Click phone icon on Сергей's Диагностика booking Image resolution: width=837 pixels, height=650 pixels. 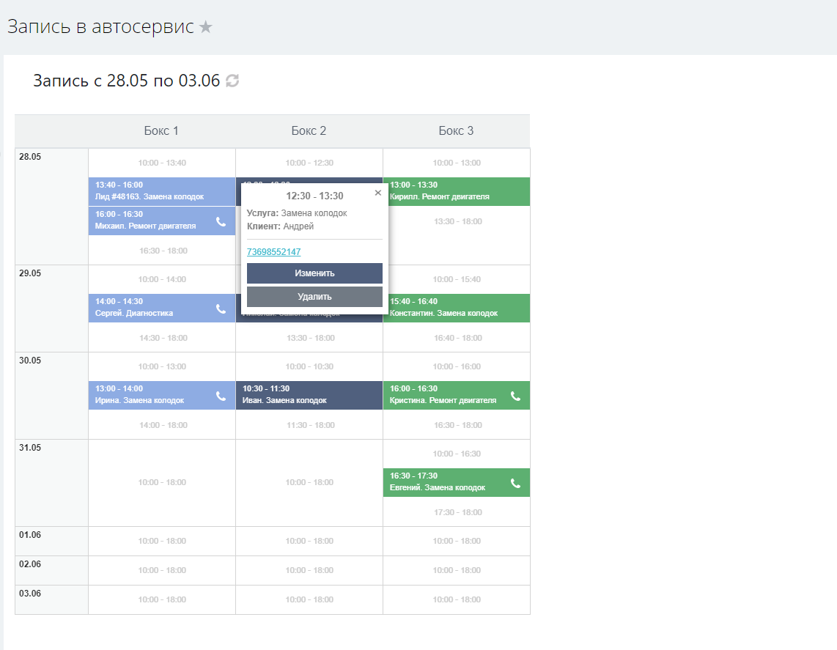click(x=221, y=309)
